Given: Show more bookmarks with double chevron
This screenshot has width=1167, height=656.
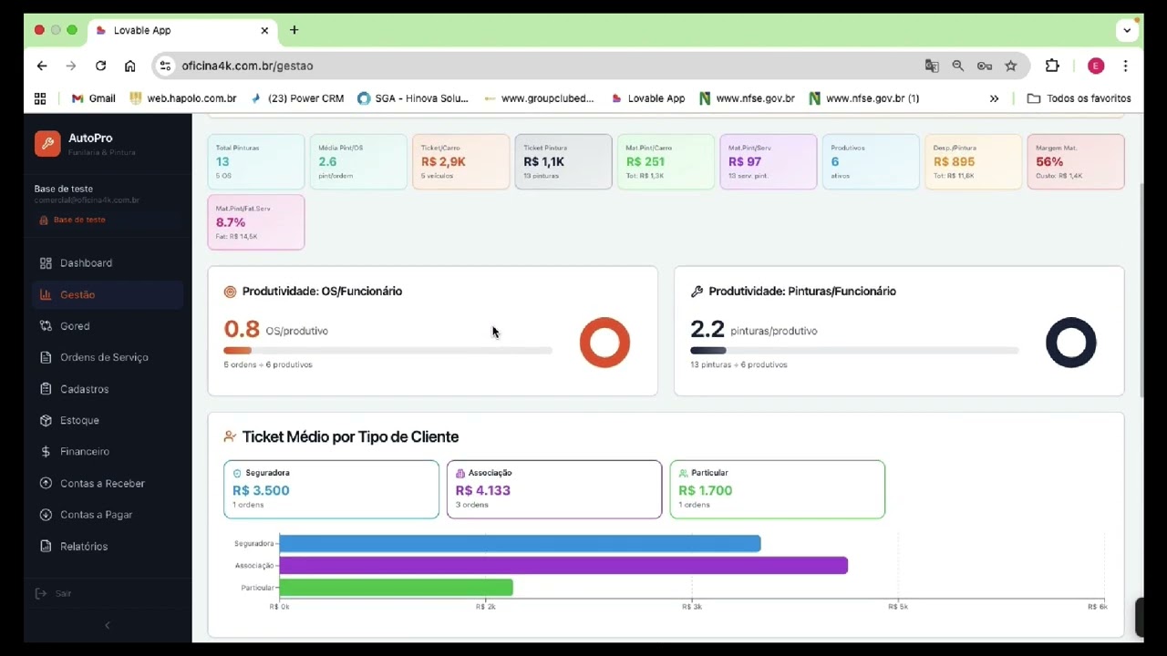Looking at the screenshot, I should tap(994, 98).
